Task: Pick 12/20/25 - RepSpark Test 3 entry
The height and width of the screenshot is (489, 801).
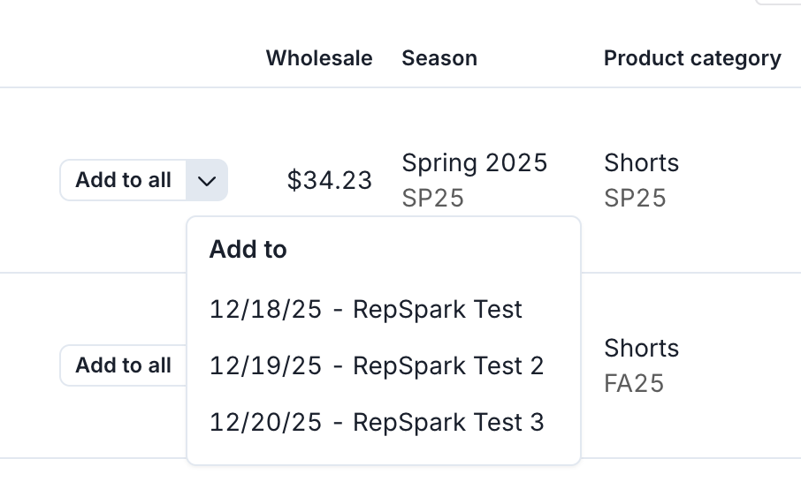Action: (376, 422)
